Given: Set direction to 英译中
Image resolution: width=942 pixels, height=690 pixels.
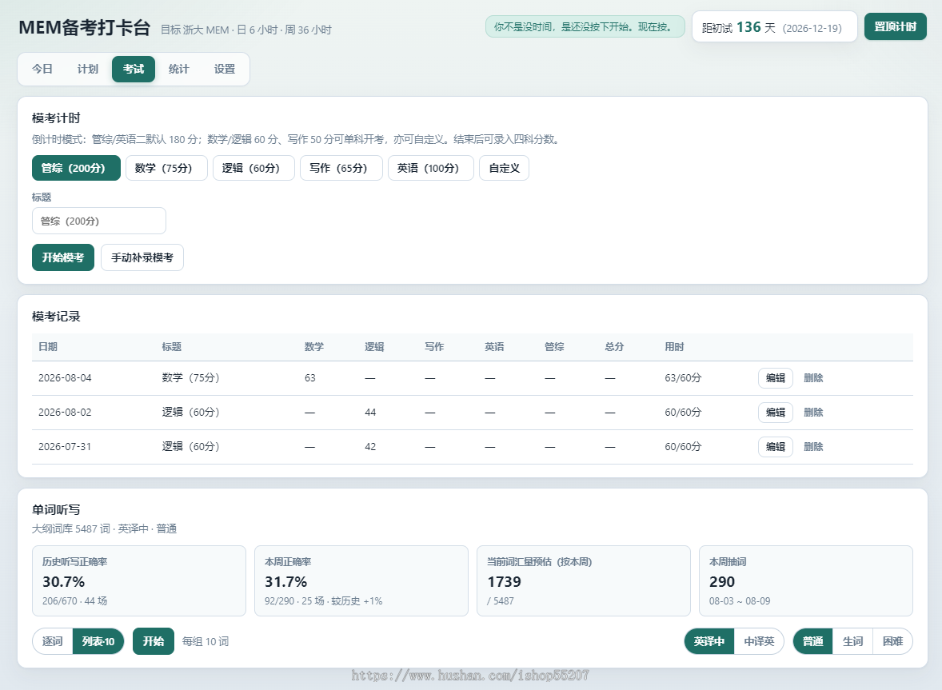Looking at the screenshot, I should pos(709,641).
